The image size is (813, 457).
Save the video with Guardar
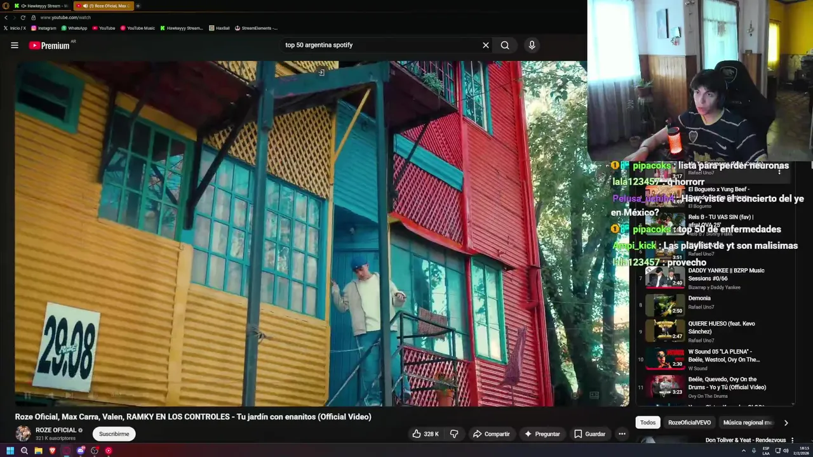click(589, 434)
